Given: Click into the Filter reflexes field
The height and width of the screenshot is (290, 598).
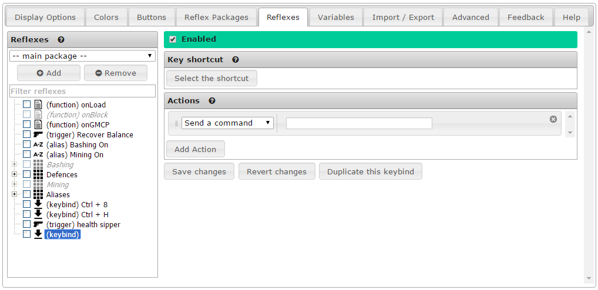Looking at the screenshot, I should (82, 92).
